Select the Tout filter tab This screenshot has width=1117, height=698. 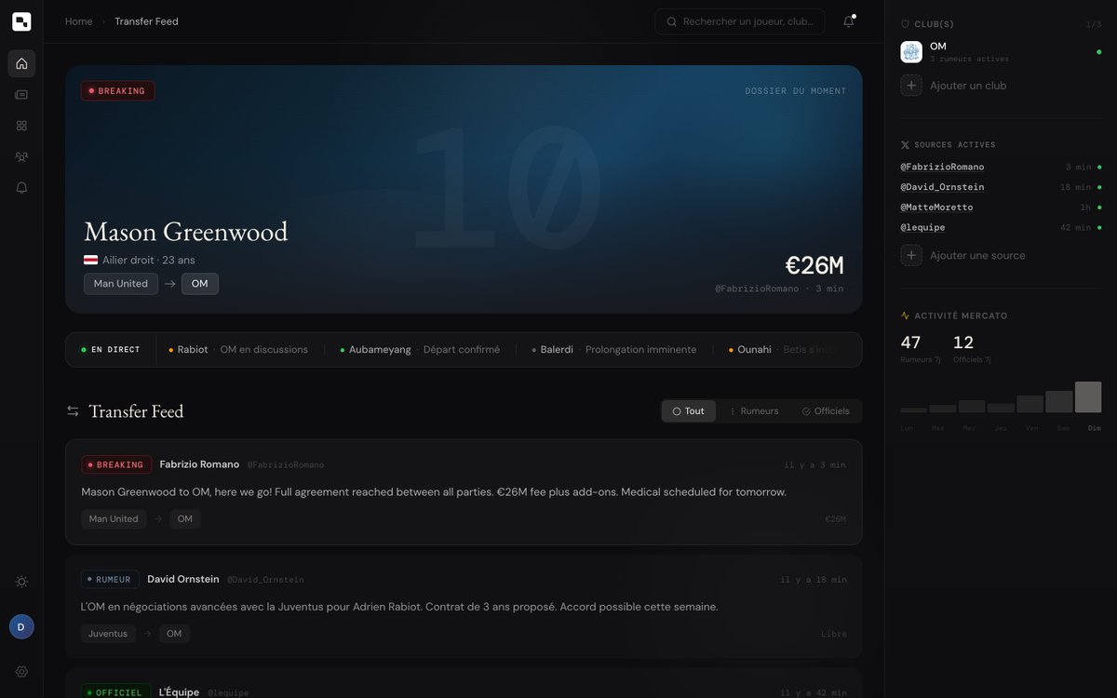coord(689,411)
